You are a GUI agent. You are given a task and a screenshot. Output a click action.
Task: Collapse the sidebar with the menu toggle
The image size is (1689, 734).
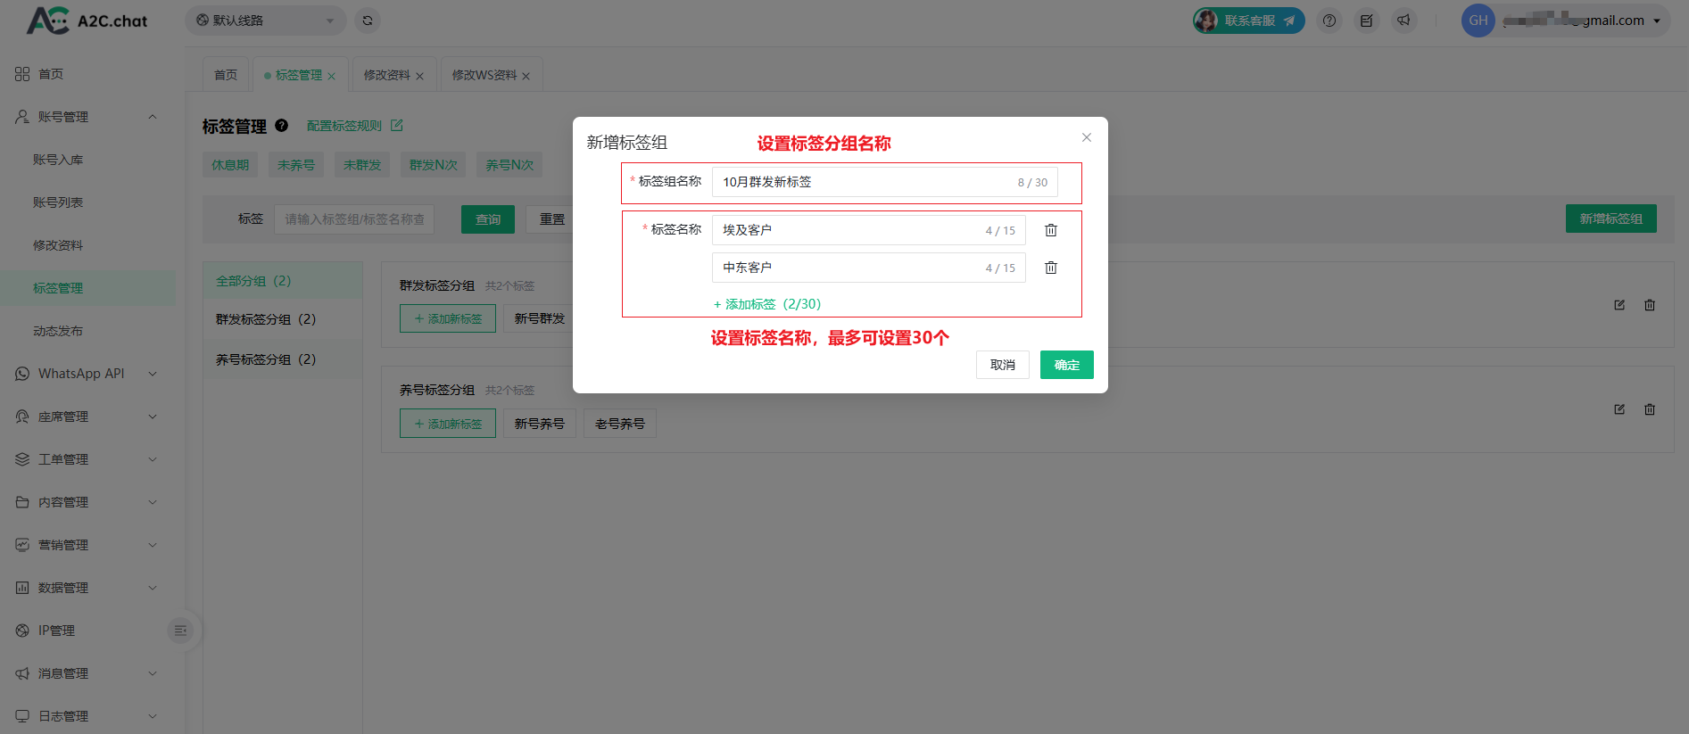pos(180,631)
